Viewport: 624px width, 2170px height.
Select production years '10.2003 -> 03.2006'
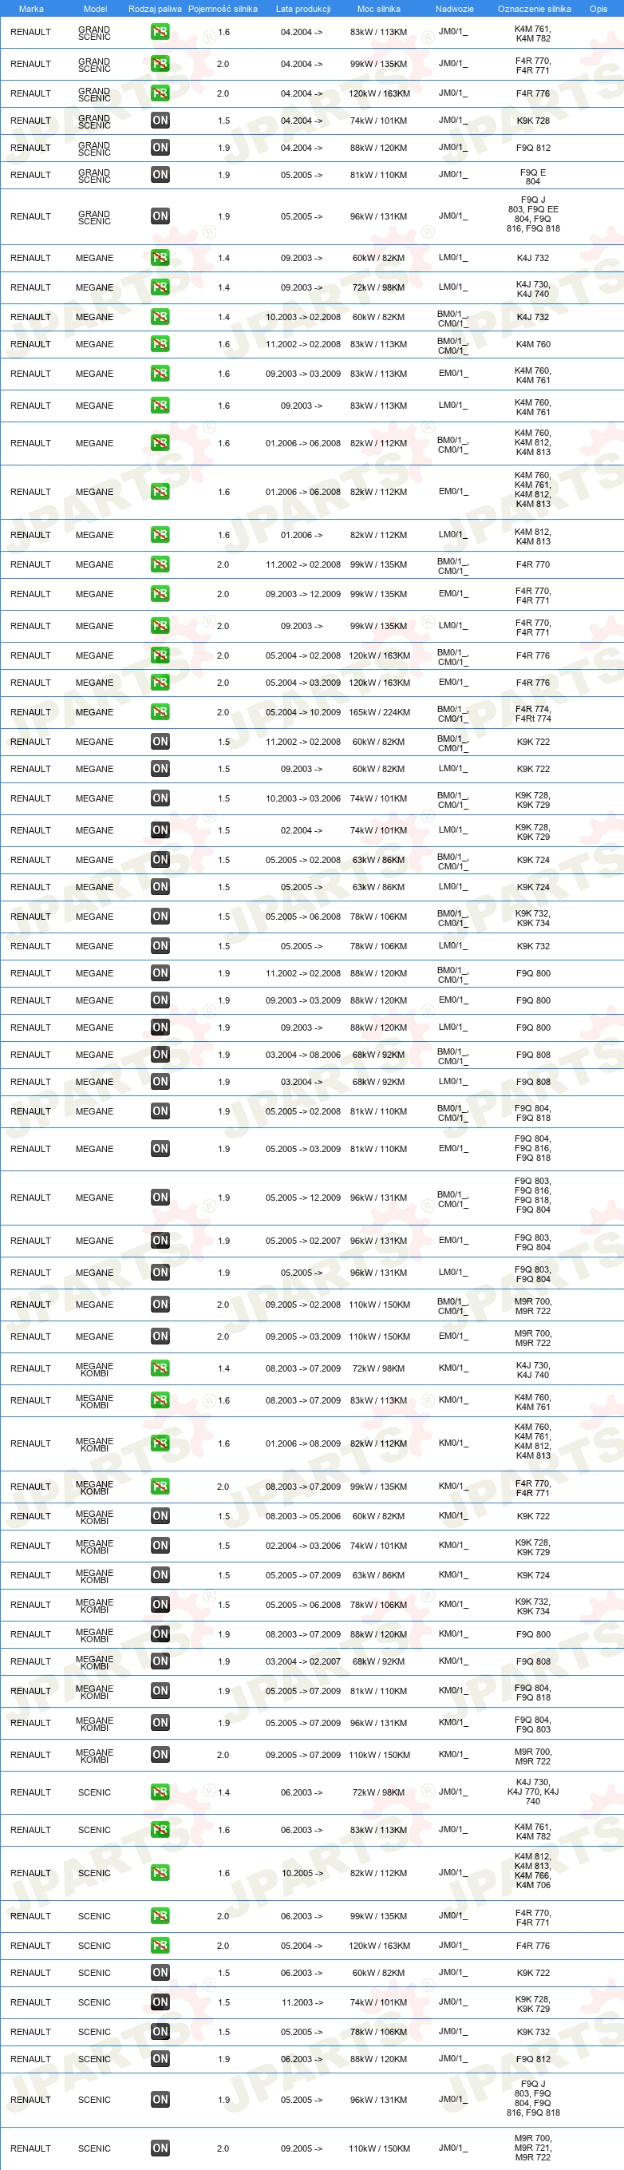303,798
